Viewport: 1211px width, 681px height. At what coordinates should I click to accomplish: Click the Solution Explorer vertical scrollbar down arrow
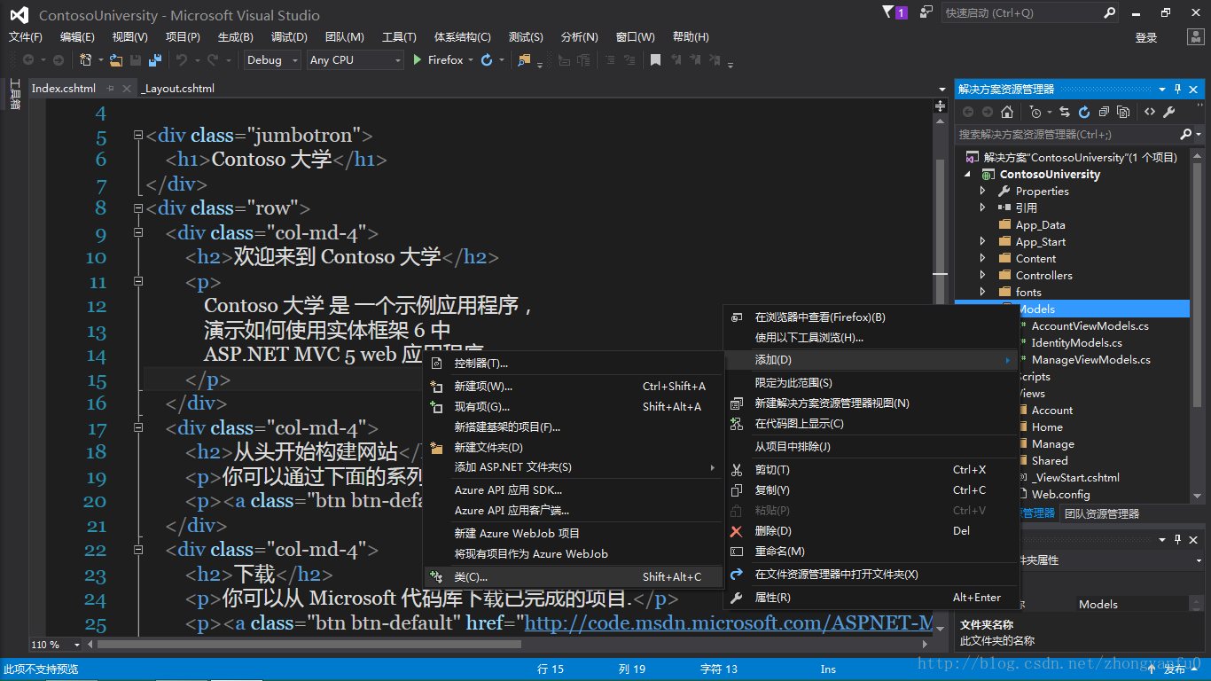point(1198,495)
